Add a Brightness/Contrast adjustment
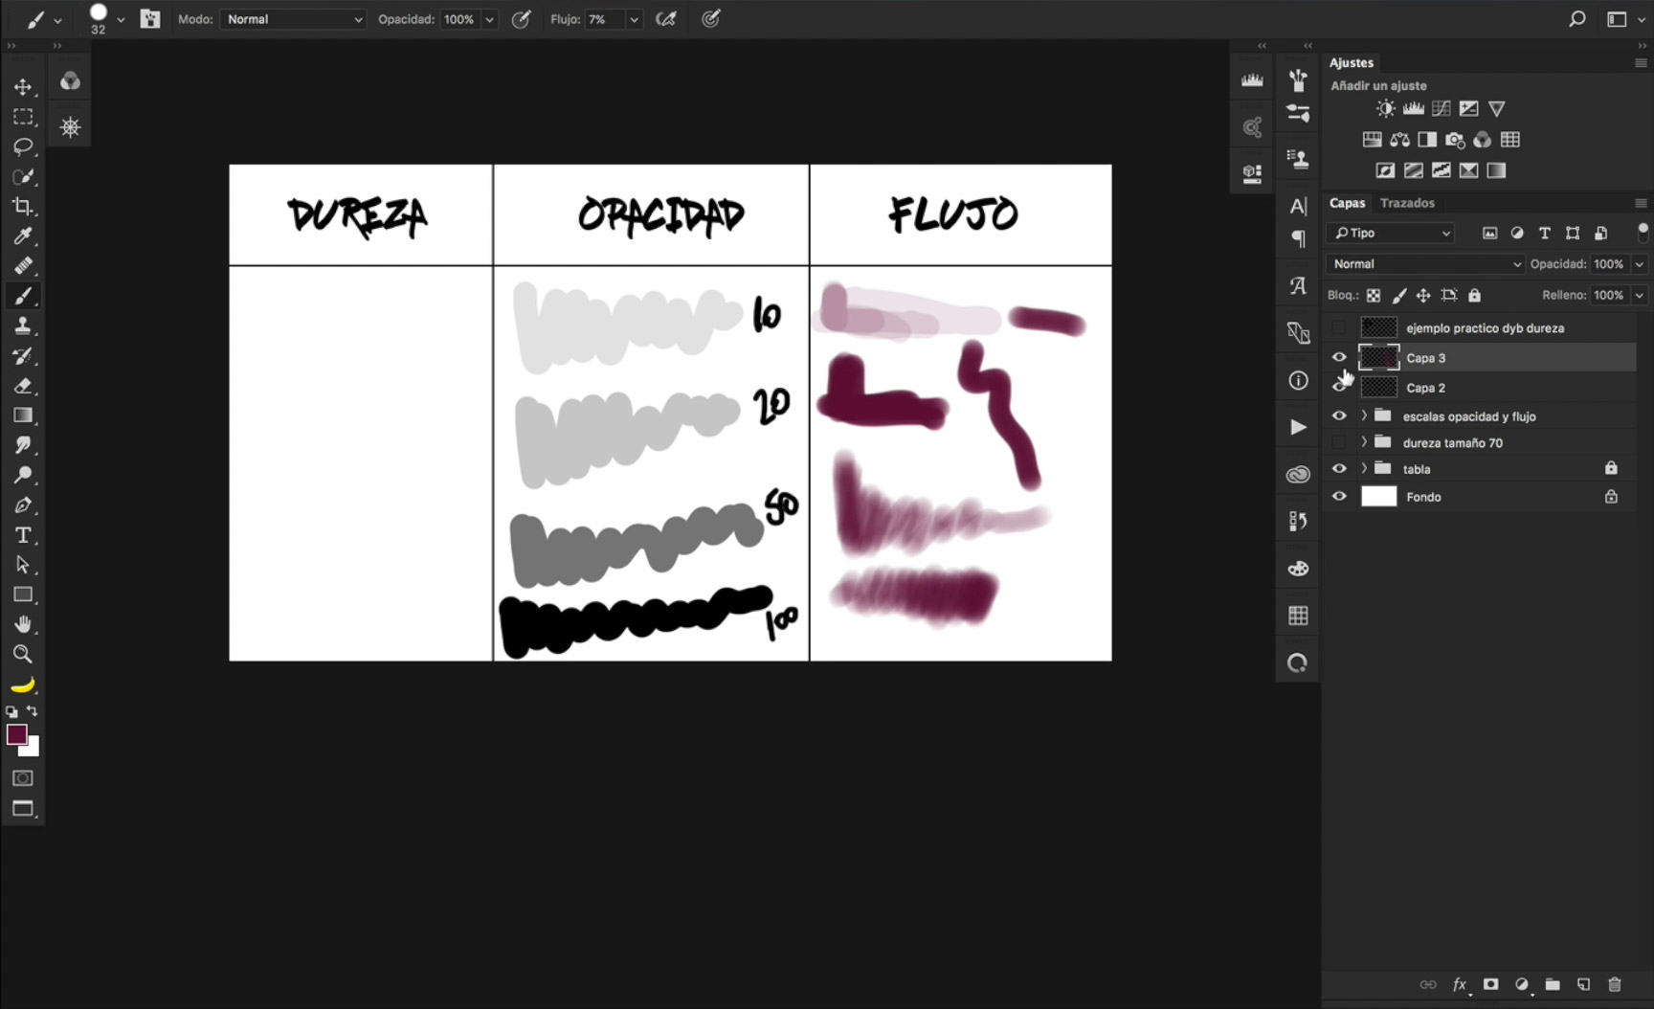The height and width of the screenshot is (1009, 1654). point(1385,109)
